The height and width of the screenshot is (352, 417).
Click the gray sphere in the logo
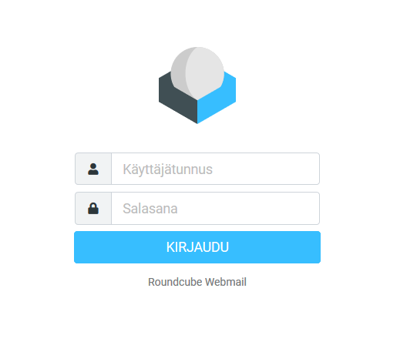(x=197, y=73)
